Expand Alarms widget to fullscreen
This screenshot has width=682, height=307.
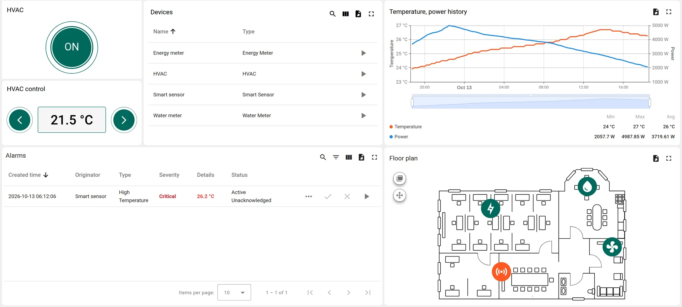click(x=374, y=157)
